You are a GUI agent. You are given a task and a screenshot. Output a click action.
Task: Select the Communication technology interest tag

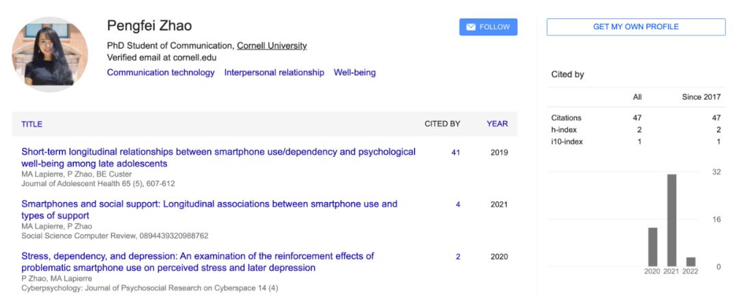pyautogui.click(x=161, y=72)
